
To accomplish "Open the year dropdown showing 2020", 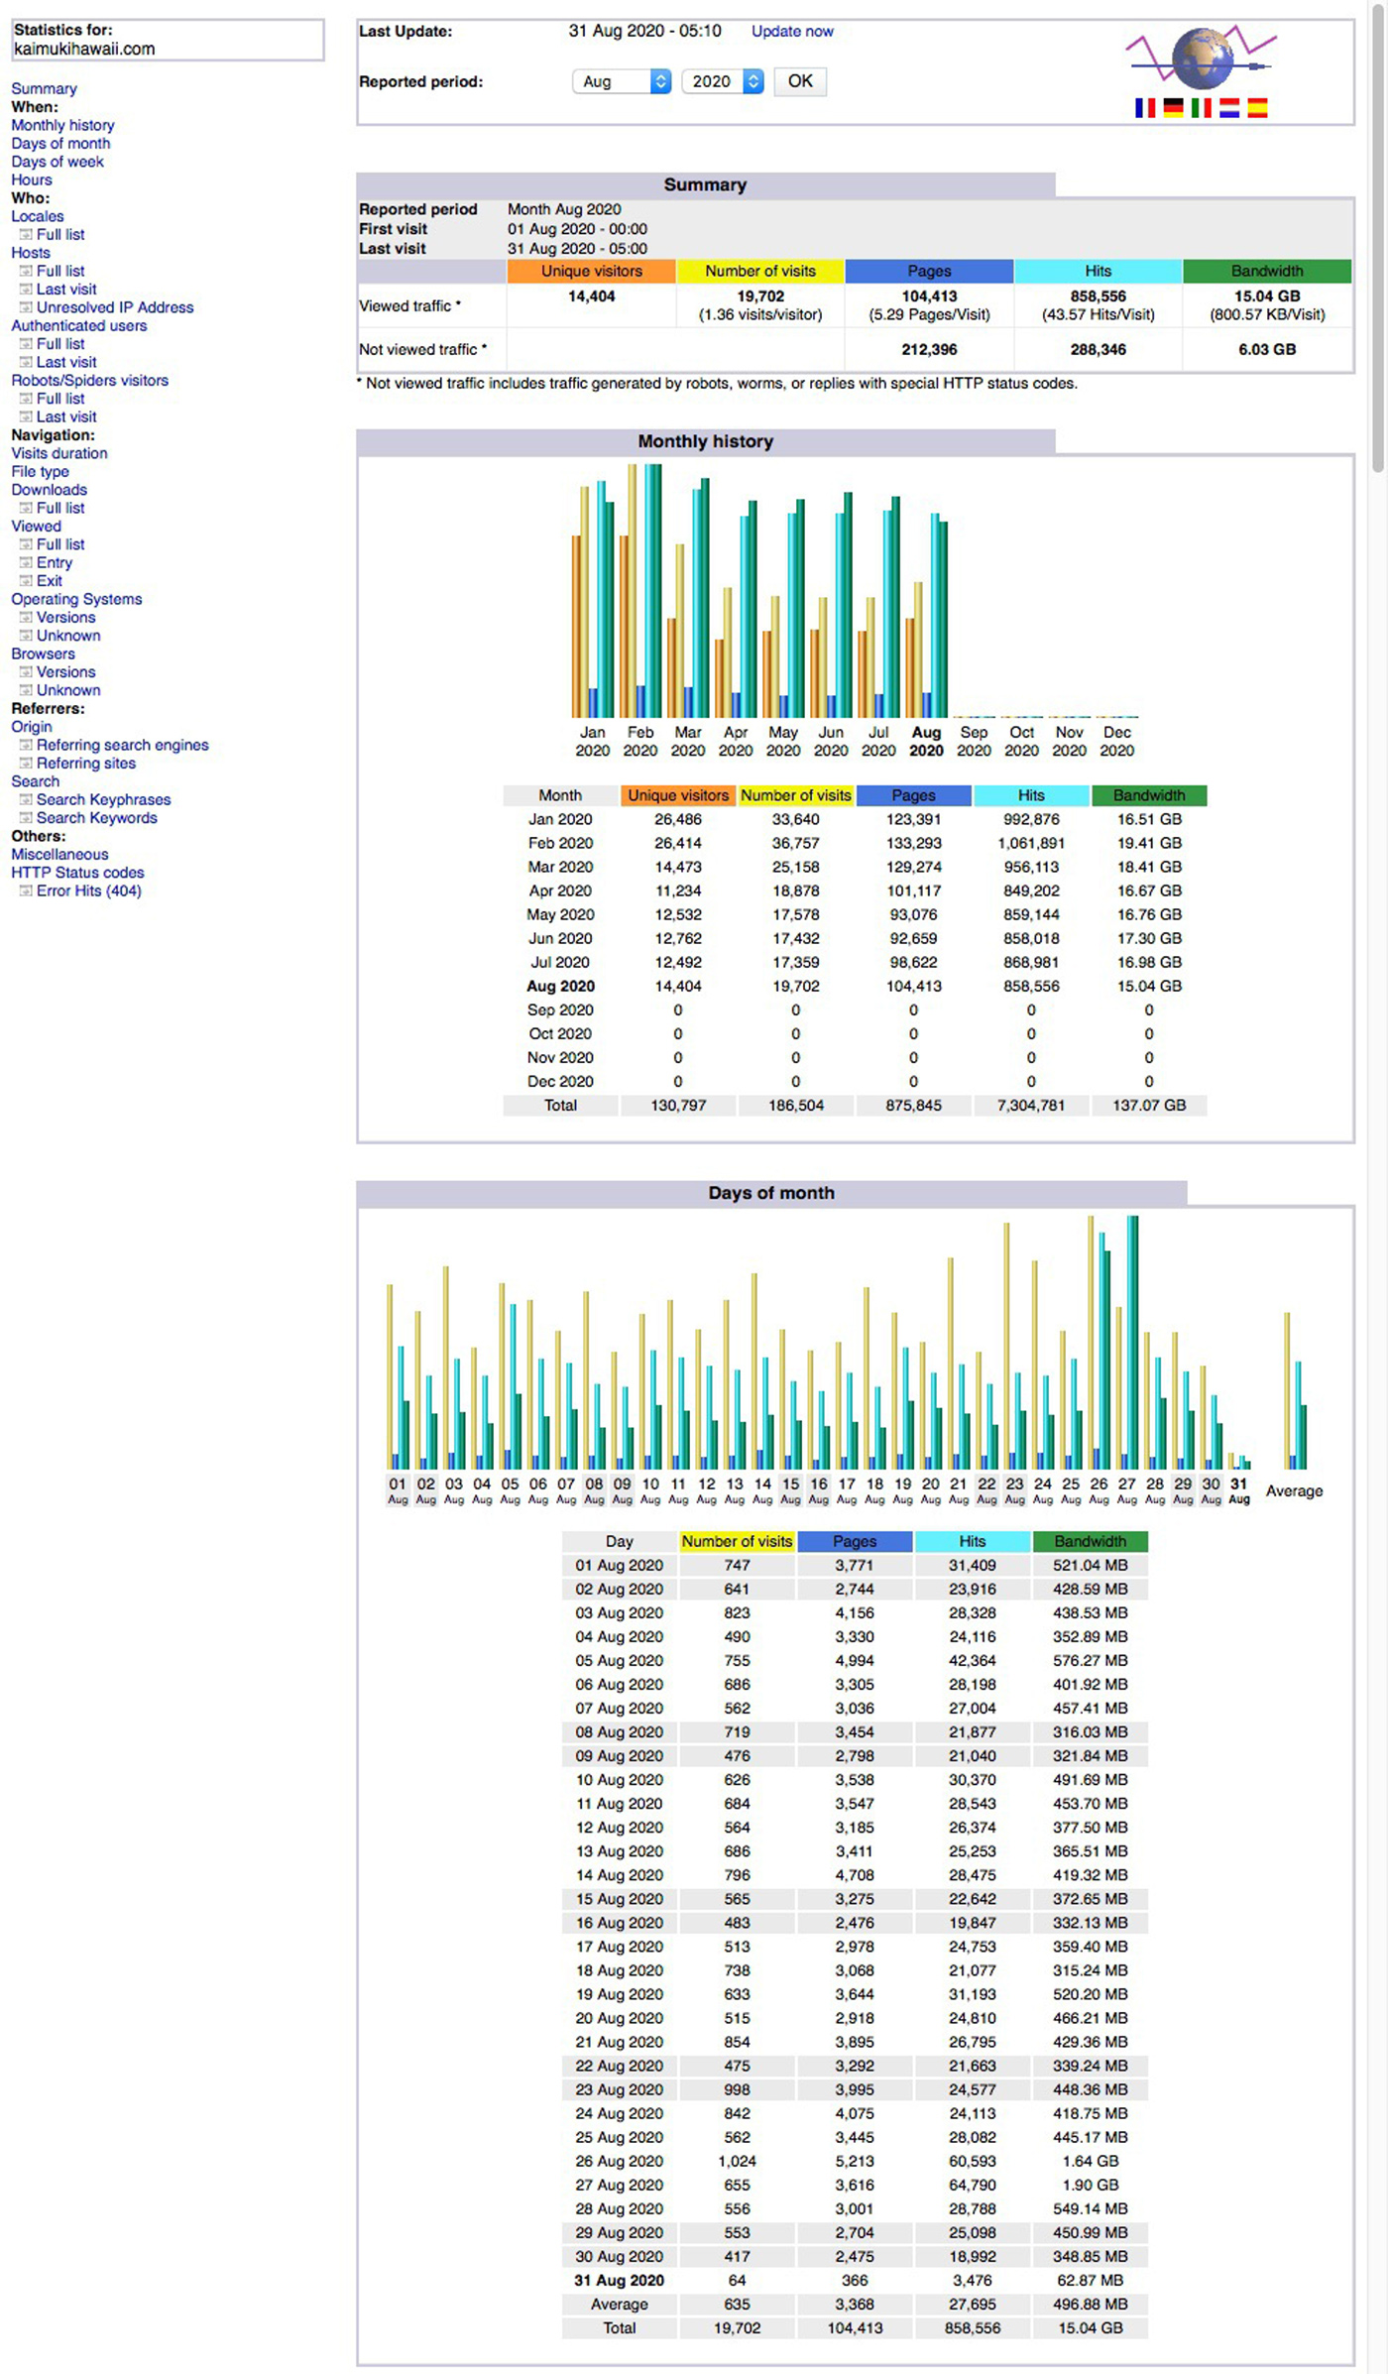I will [x=723, y=81].
